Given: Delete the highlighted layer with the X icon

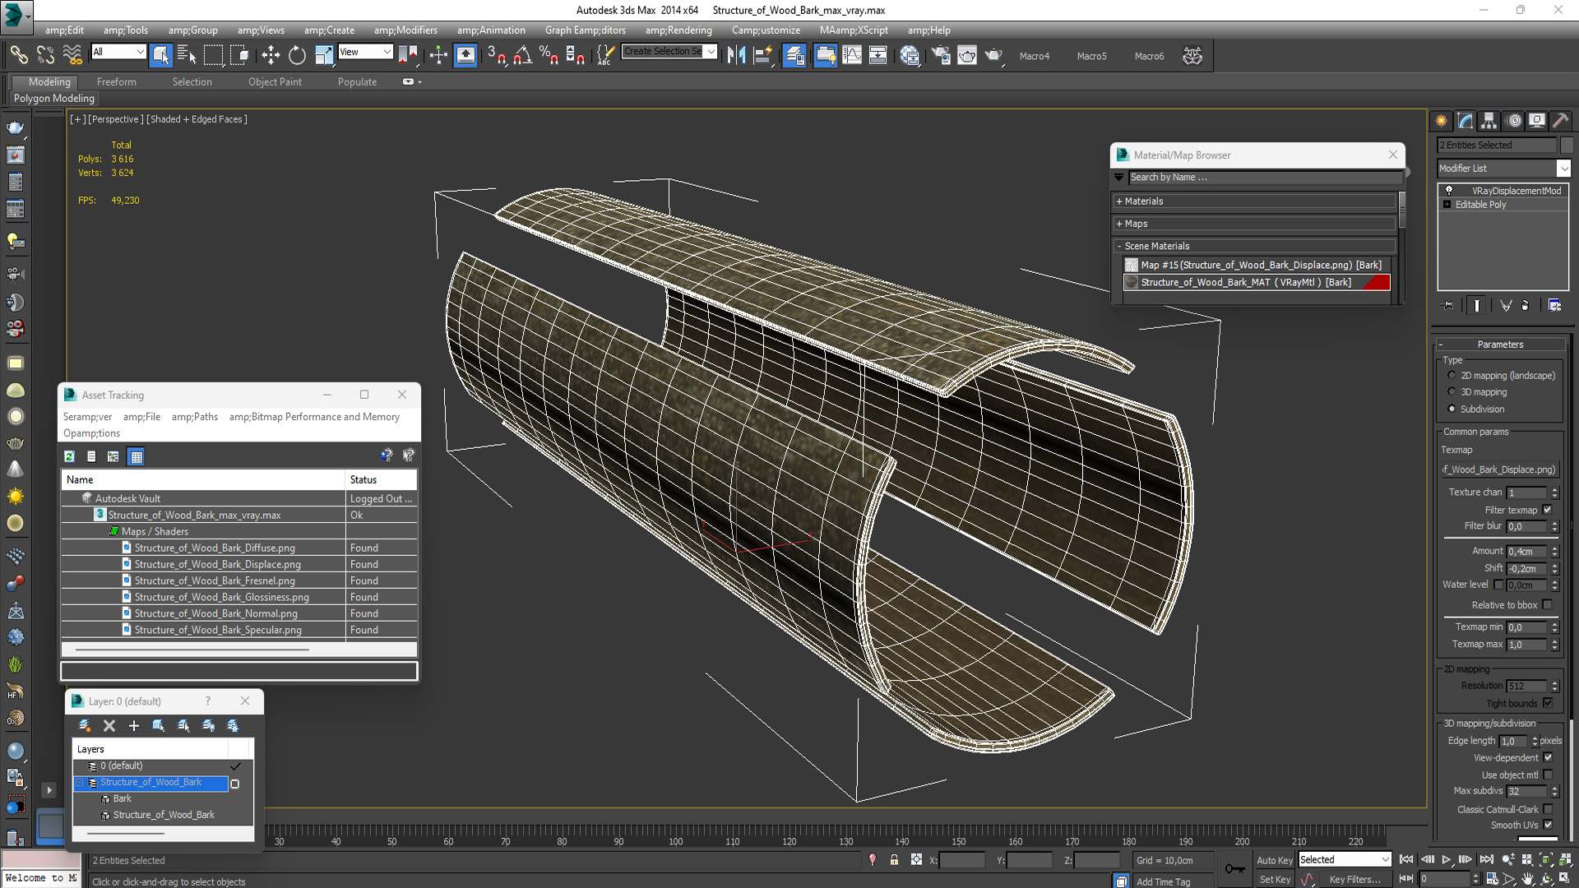Looking at the screenshot, I should [109, 725].
